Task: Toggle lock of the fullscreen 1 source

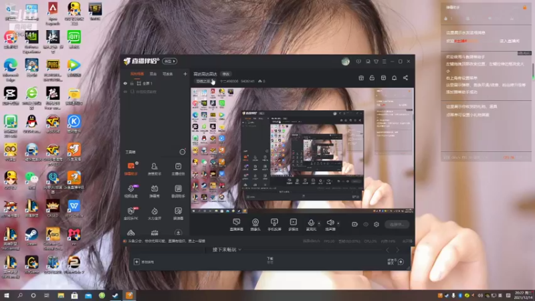Action: coord(132,83)
